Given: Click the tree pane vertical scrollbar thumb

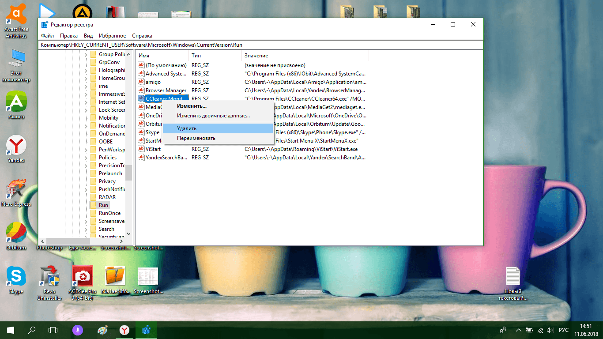Looking at the screenshot, I should tap(129, 172).
